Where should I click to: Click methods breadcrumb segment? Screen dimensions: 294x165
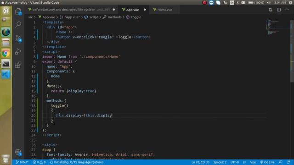[112, 17]
